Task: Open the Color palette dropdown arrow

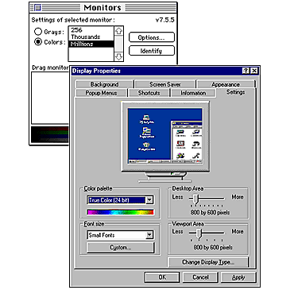Action: point(149,200)
